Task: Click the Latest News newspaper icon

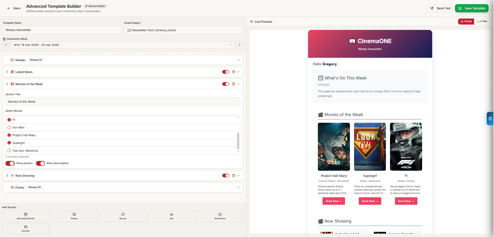Action: [12, 72]
